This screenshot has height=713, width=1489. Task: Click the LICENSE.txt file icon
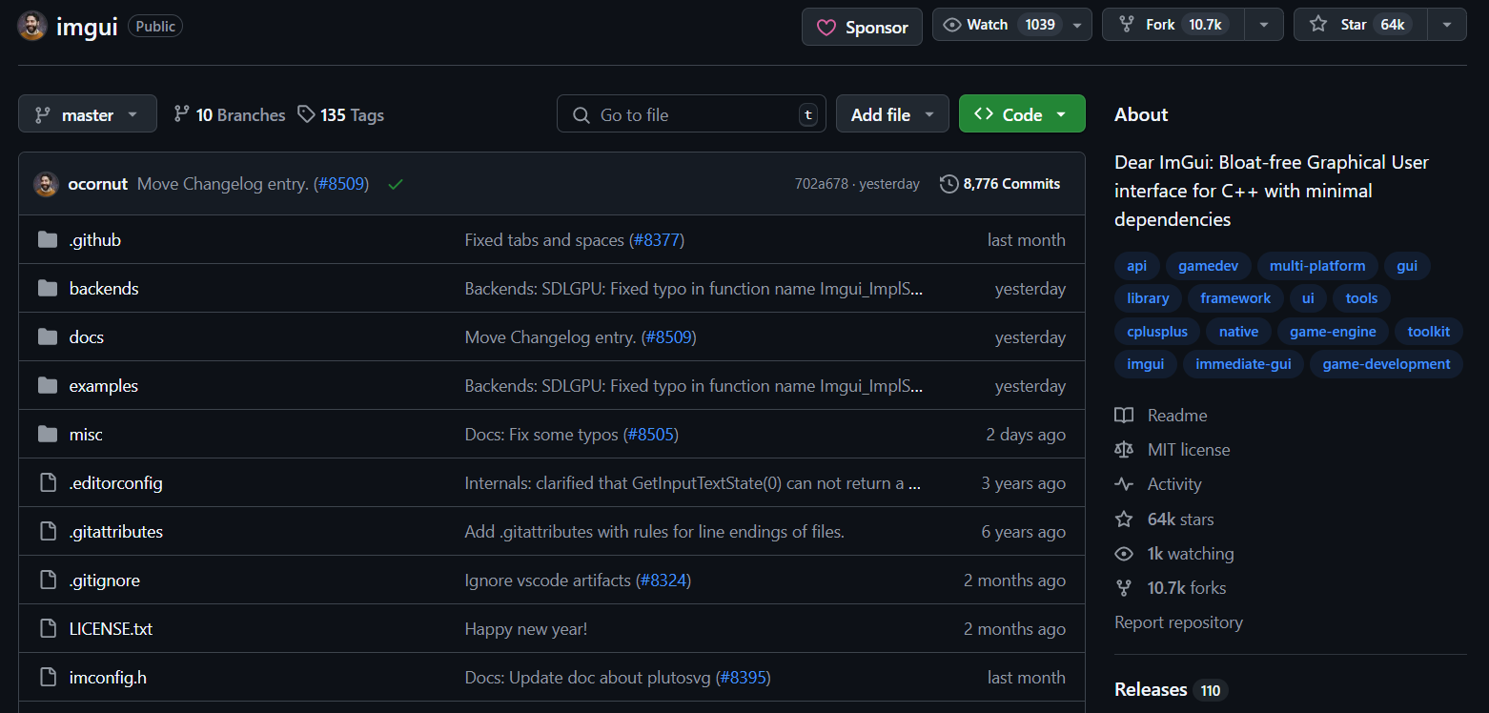[48, 628]
